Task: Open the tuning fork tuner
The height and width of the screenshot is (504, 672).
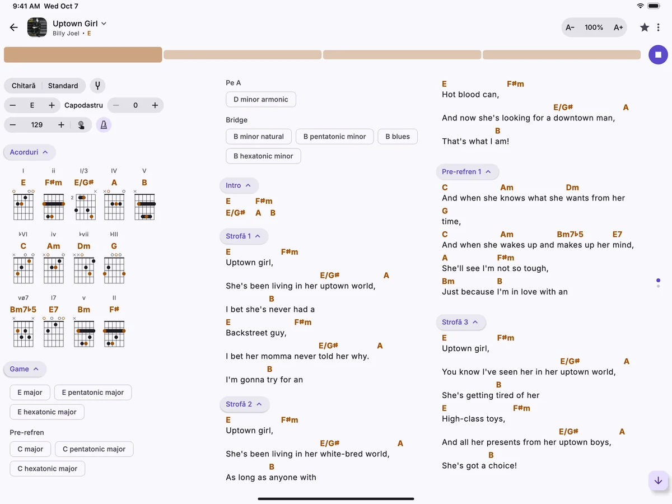Action: tap(97, 86)
